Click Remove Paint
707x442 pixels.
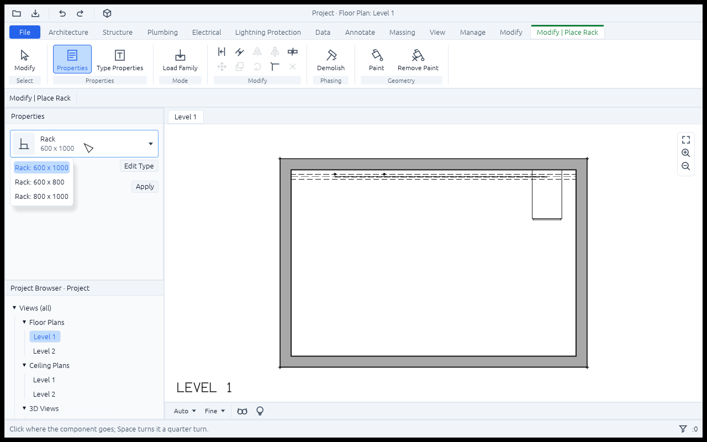(x=418, y=60)
